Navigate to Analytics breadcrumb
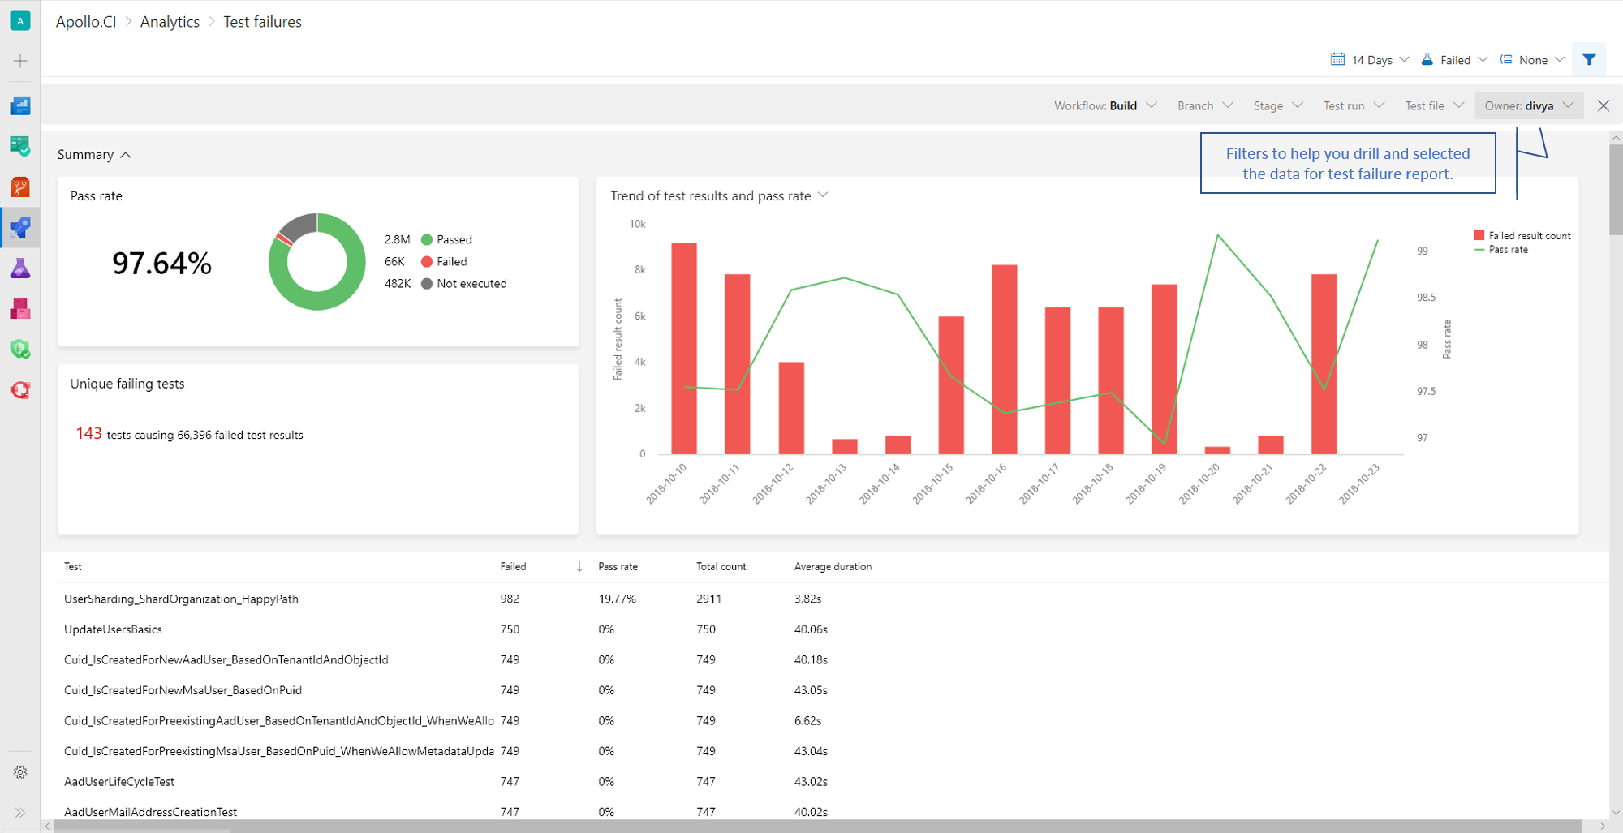This screenshot has height=833, width=1623. pos(170,22)
